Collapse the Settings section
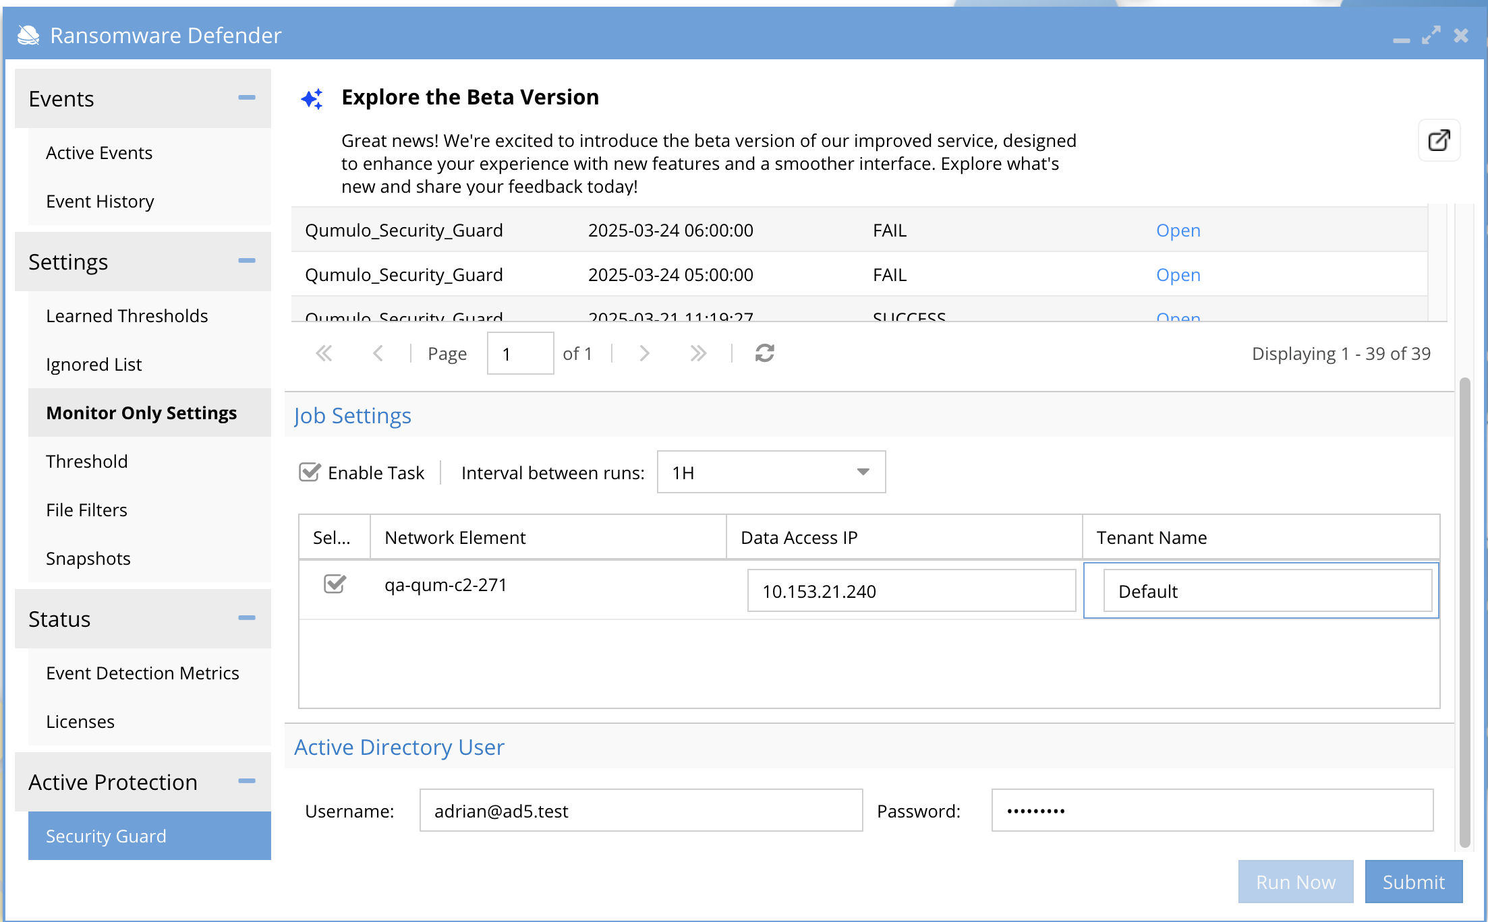Viewport: 1488px width, 922px height. [x=247, y=261]
